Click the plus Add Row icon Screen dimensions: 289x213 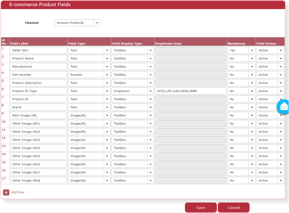[x=6, y=192]
